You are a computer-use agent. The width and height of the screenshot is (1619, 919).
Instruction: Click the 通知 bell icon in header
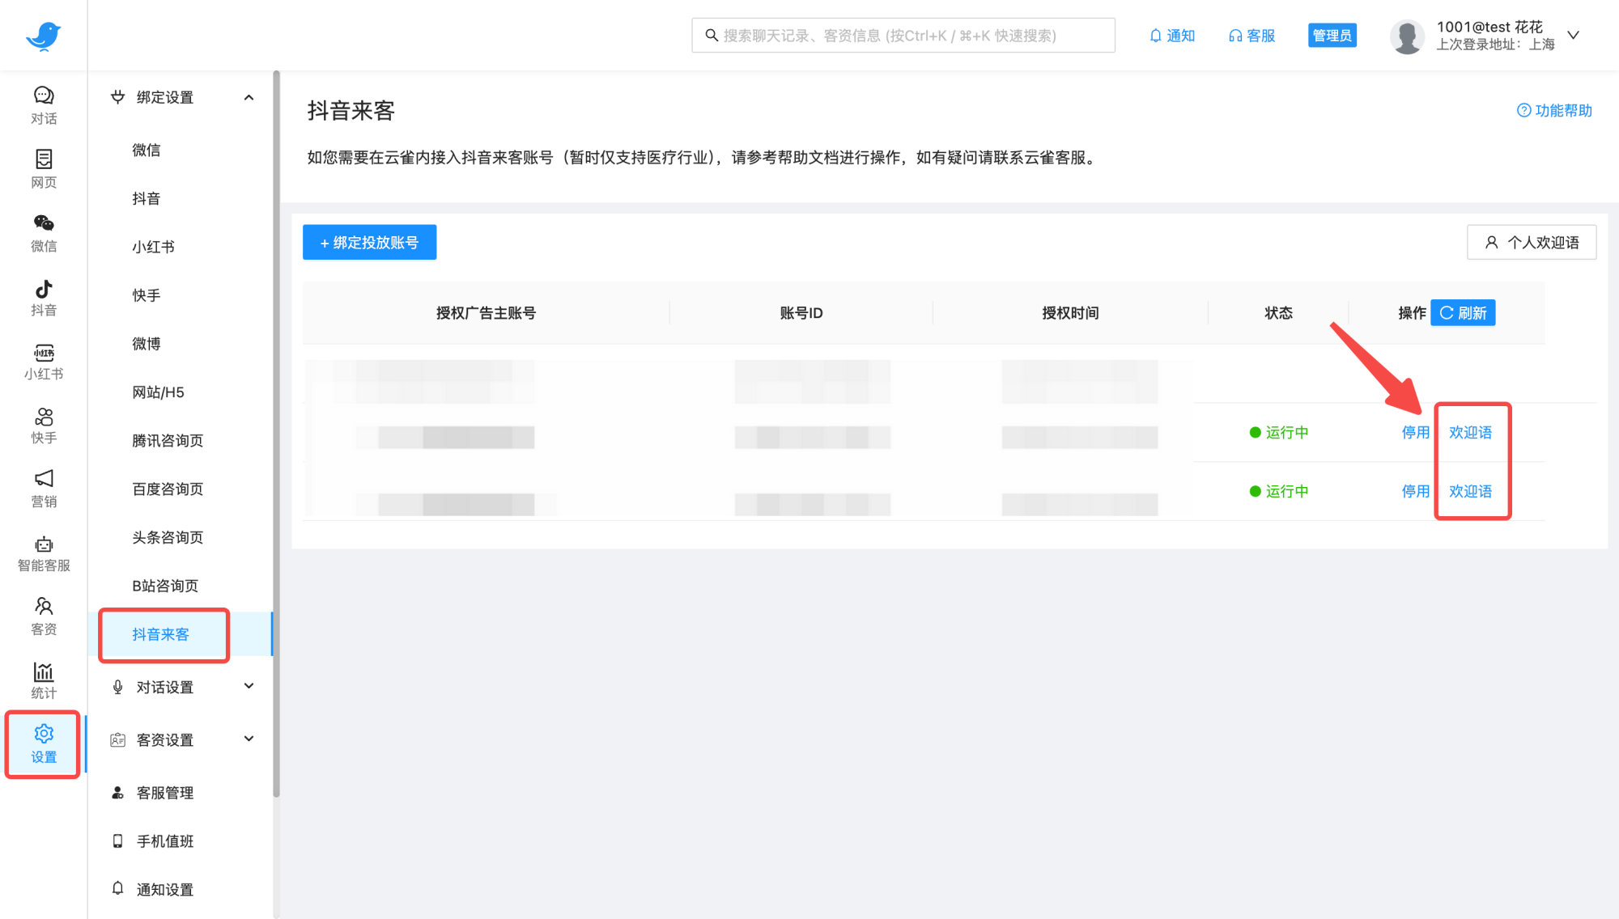pyautogui.click(x=1156, y=36)
